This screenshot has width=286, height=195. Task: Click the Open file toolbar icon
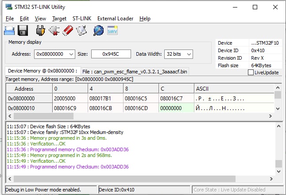pyautogui.click(x=9, y=31)
